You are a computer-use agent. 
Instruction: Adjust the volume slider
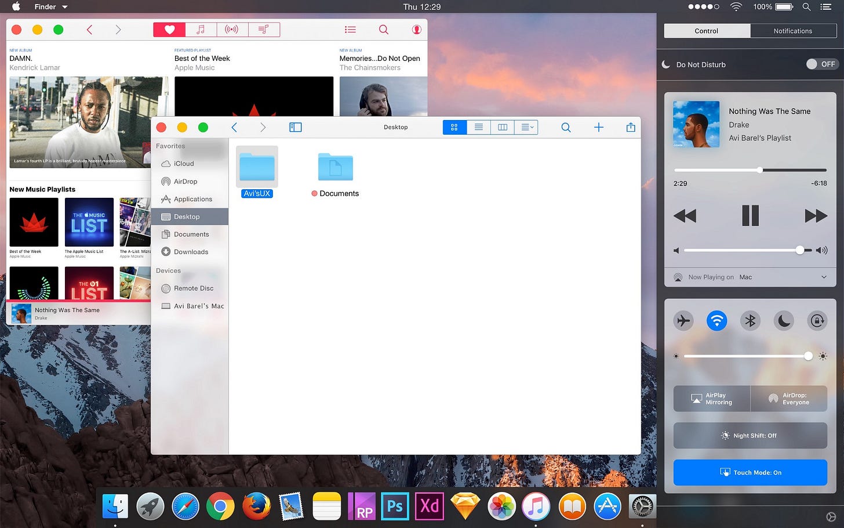coord(748,250)
